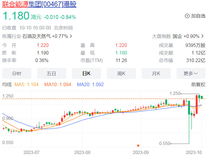Open the 更多 dropdown menu

tap(191, 73)
